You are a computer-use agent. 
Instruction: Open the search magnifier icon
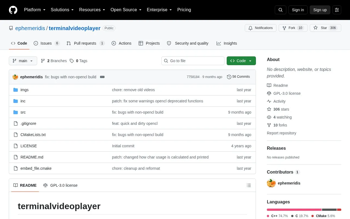point(281,10)
